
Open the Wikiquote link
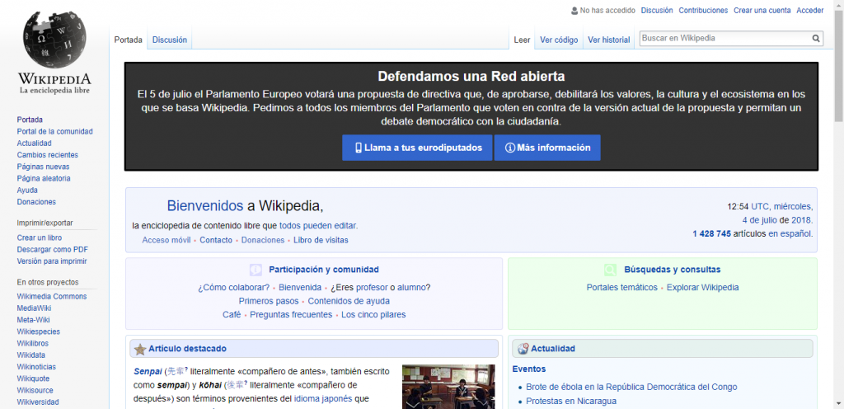(33, 378)
